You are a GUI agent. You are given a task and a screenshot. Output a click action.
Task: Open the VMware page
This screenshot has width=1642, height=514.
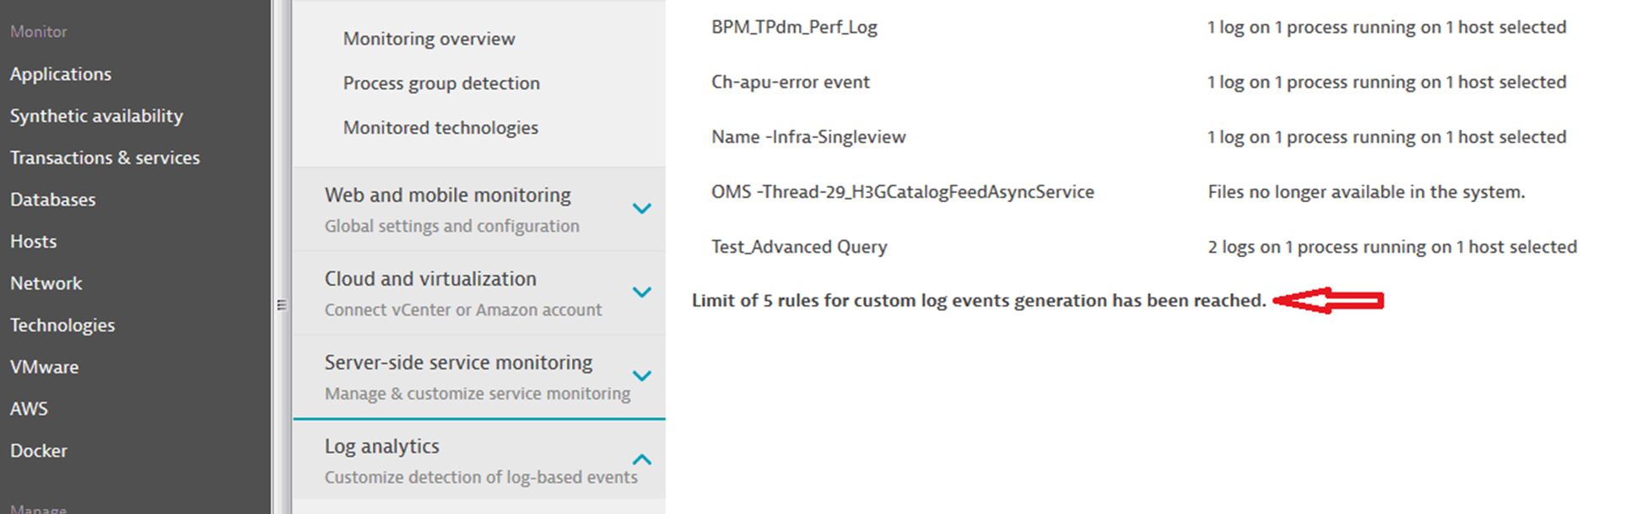(44, 367)
